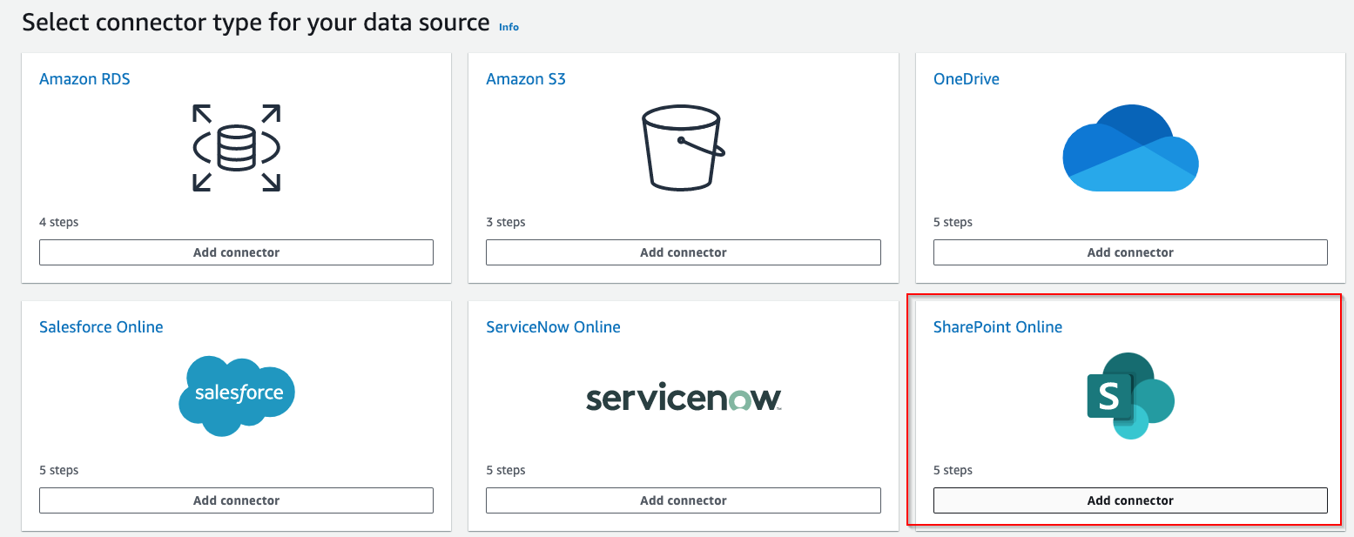Viewport: 1354px width, 537px height.
Task: Open the Amazon RDS title link
Action: [x=84, y=79]
